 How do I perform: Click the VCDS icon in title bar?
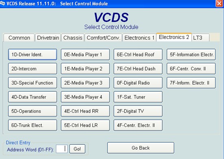tap(2, 3)
